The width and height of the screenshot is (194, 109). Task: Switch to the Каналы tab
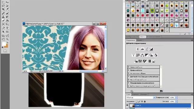(135, 94)
